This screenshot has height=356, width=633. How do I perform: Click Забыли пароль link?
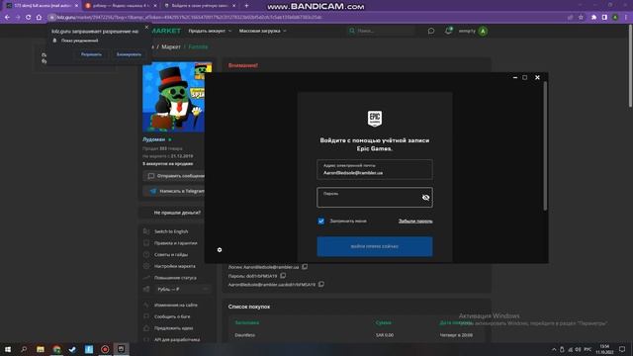415,222
